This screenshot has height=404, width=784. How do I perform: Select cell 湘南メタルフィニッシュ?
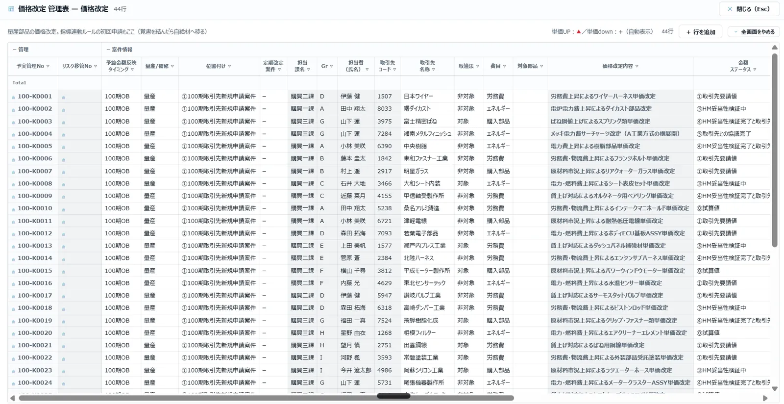coord(427,134)
